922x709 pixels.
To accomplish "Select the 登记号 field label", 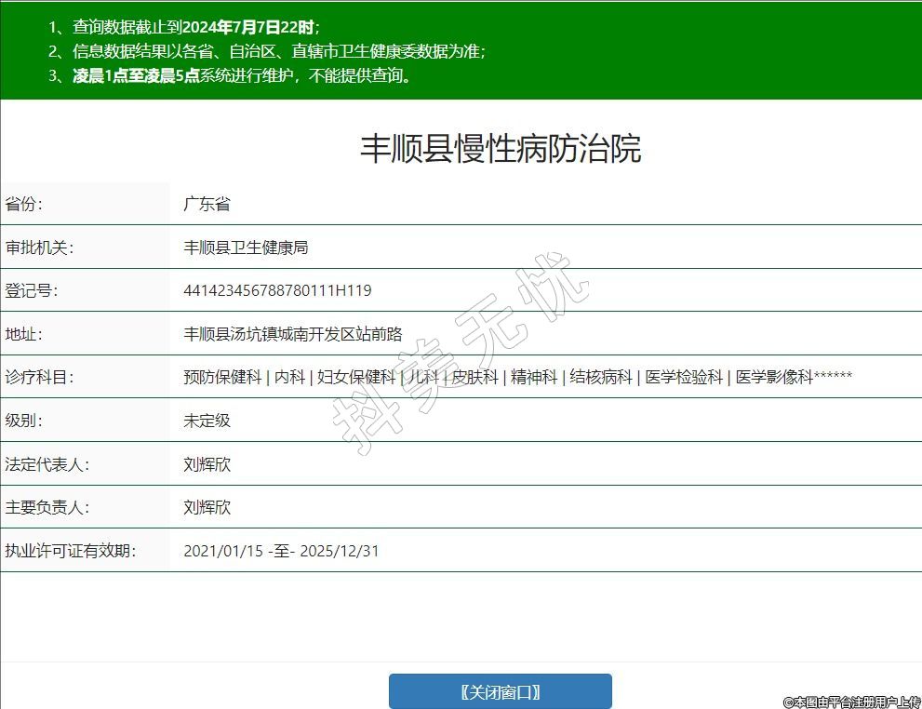I will [32, 290].
